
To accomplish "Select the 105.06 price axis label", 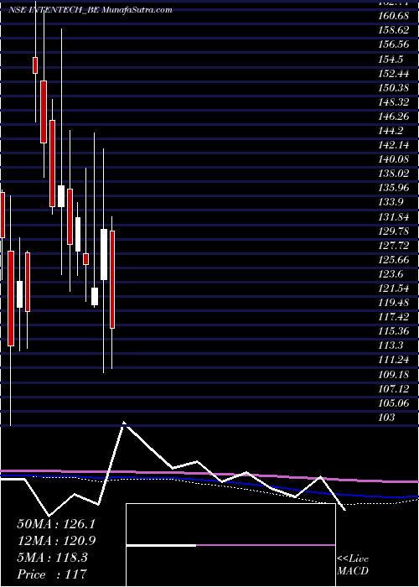I will [394, 403].
